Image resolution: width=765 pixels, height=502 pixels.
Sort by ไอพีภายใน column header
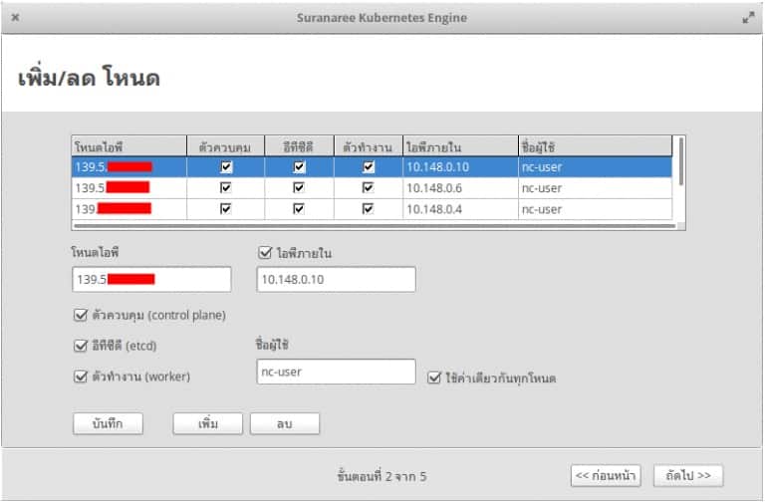pos(460,146)
